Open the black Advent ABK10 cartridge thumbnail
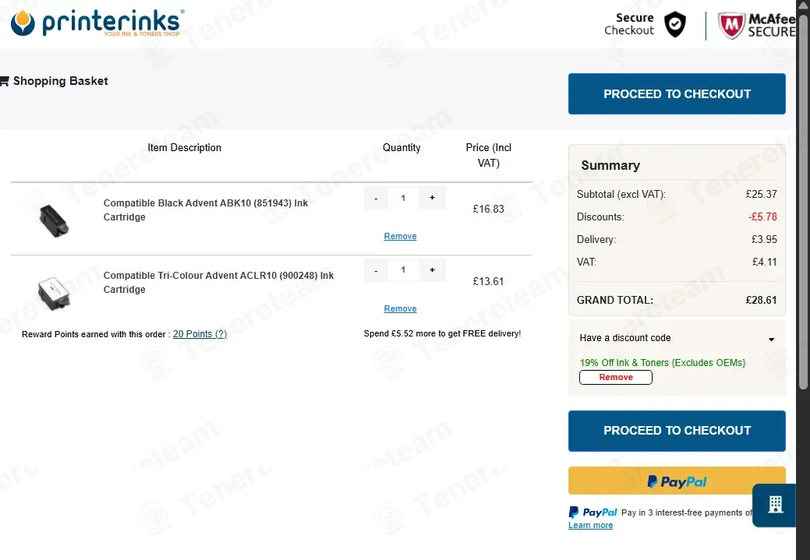Screen dimensions: 810x560 [54, 220]
